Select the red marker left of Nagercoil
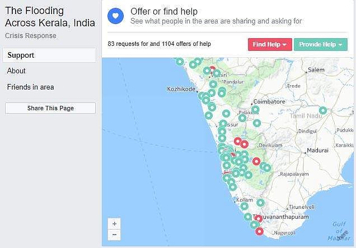Viewport: 356px width, 248px height. click(259, 231)
